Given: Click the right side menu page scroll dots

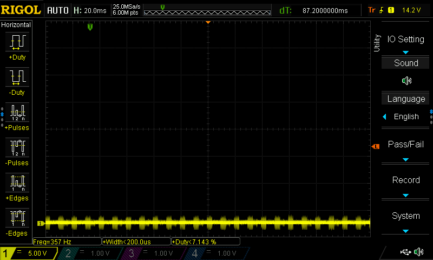Looking at the screenshot, I should pyautogui.click(x=431, y=118).
